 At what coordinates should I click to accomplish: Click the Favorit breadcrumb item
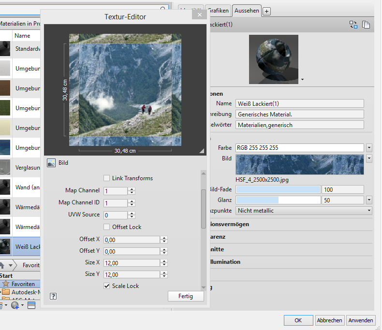pyautogui.click(x=31, y=265)
